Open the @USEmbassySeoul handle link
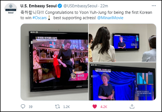The width and height of the screenshot is (162, 112). (80, 6)
